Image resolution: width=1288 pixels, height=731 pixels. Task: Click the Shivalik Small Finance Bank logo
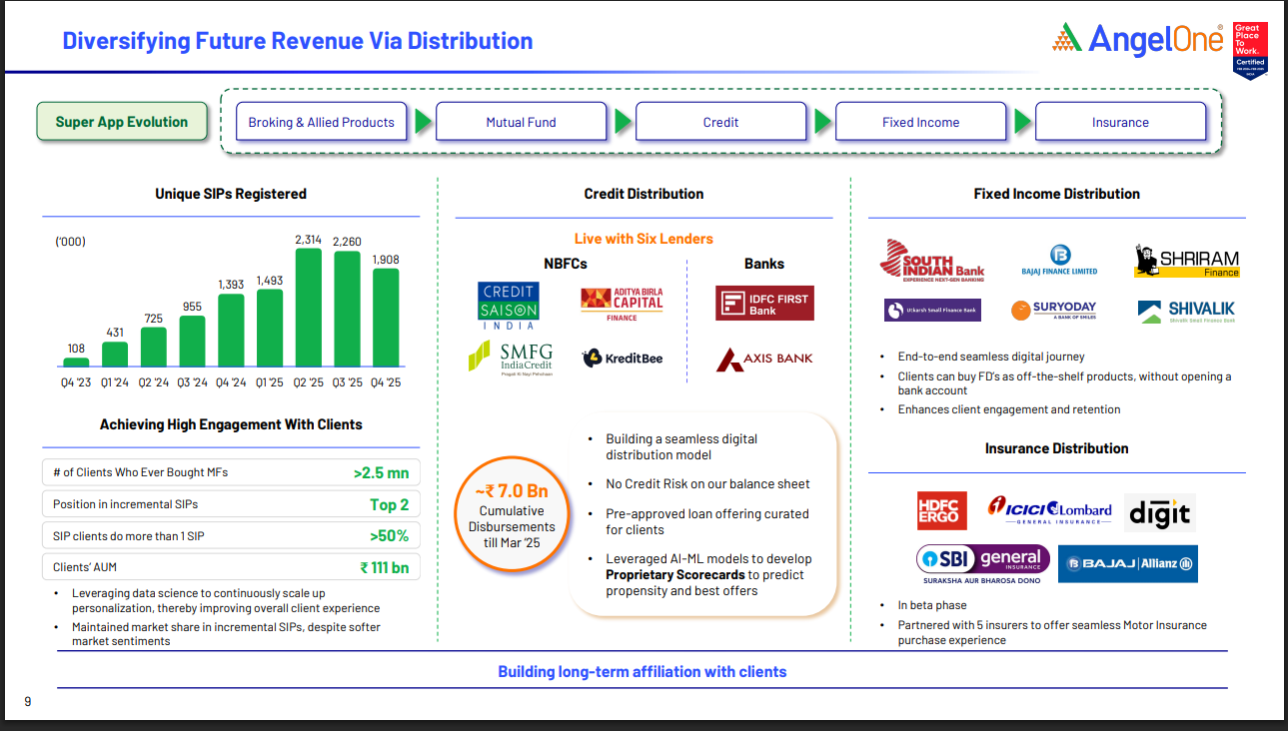coord(1187,312)
